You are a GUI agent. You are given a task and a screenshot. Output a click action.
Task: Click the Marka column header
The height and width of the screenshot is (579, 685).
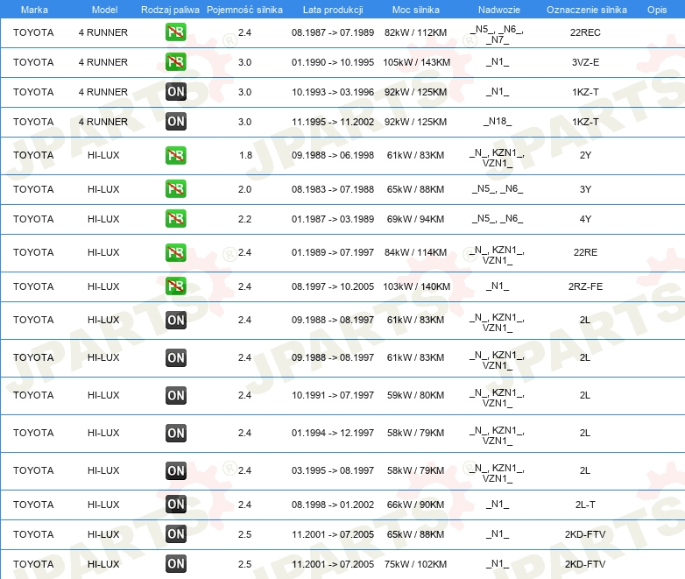tap(34, 9)
